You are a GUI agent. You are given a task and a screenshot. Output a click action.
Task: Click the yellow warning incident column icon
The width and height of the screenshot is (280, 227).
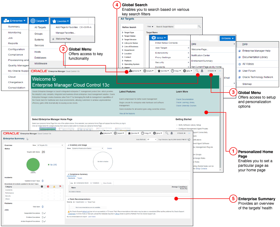[54, 187]
